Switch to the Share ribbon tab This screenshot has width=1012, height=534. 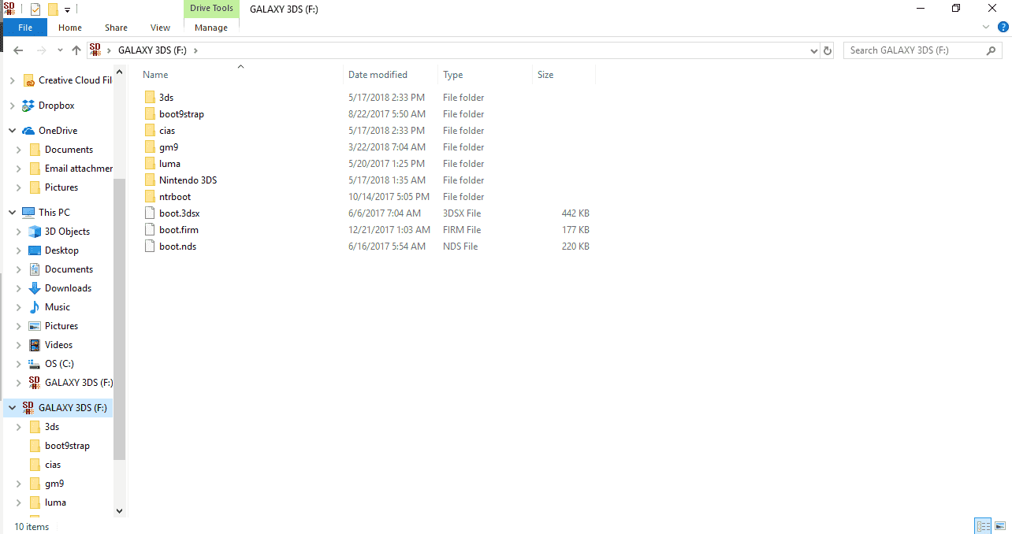coord(116,28)
